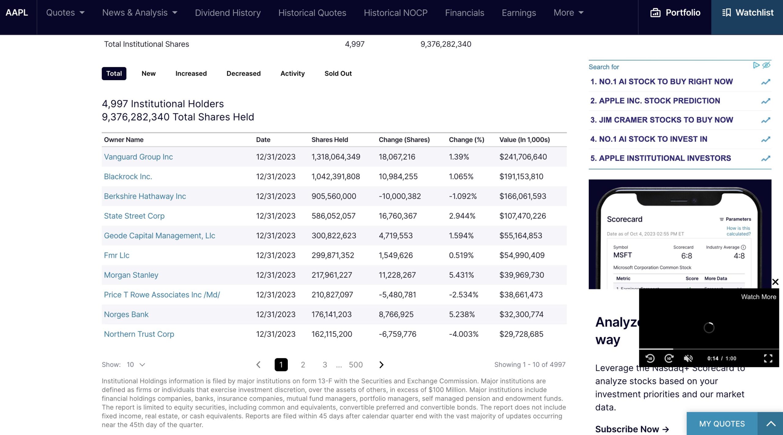The height and width of the screenshot is (435, 783).
Task: Expand the More navigation dropdown
Action: tap(569, 13)
